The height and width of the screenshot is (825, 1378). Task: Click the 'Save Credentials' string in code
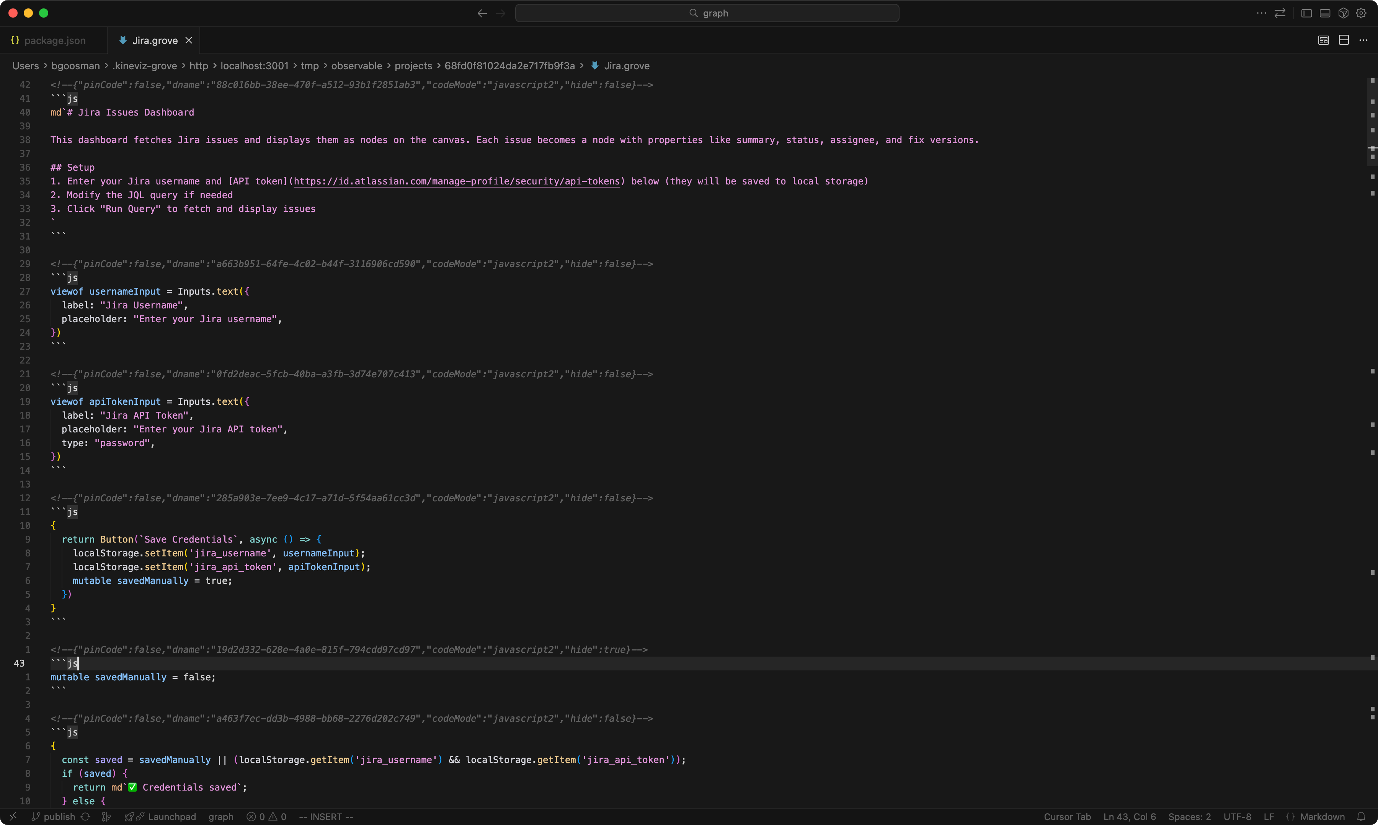(x=188, y=539)
